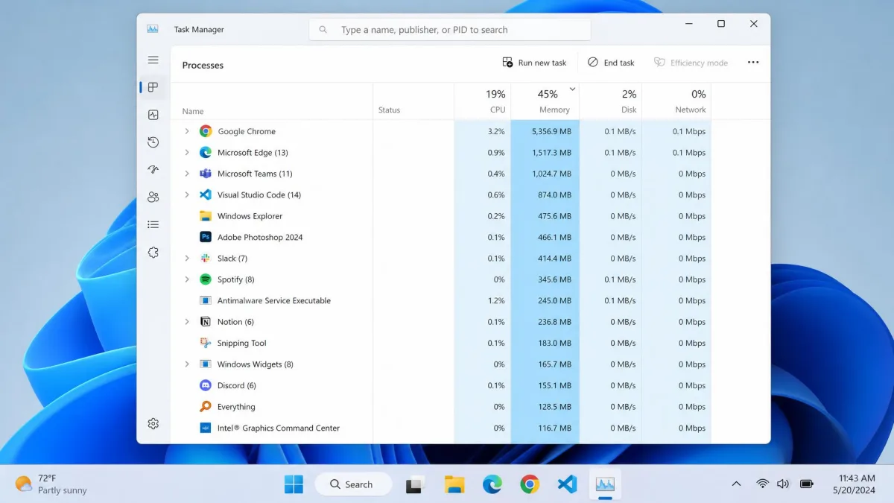This screenshot has height=503, width=894.
Task: Click the Spotify process icon
Action: (206, 279)
